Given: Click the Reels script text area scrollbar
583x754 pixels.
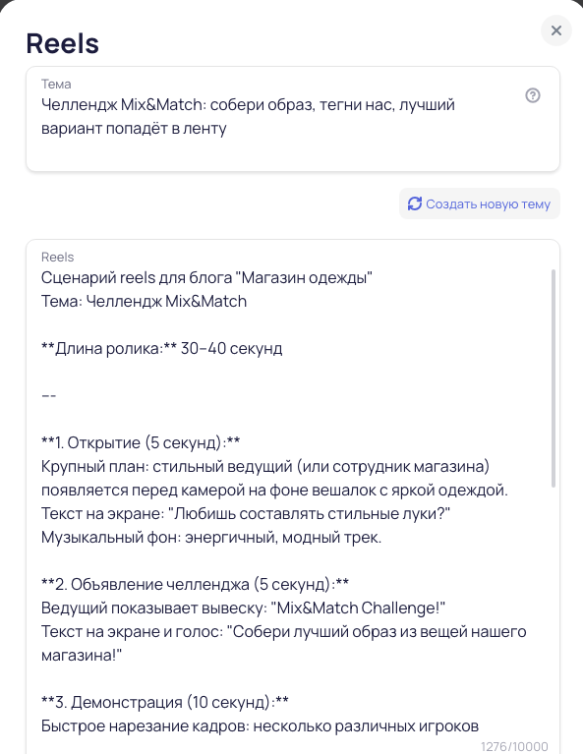Looking at the screenshot, I should coord(554,377).
